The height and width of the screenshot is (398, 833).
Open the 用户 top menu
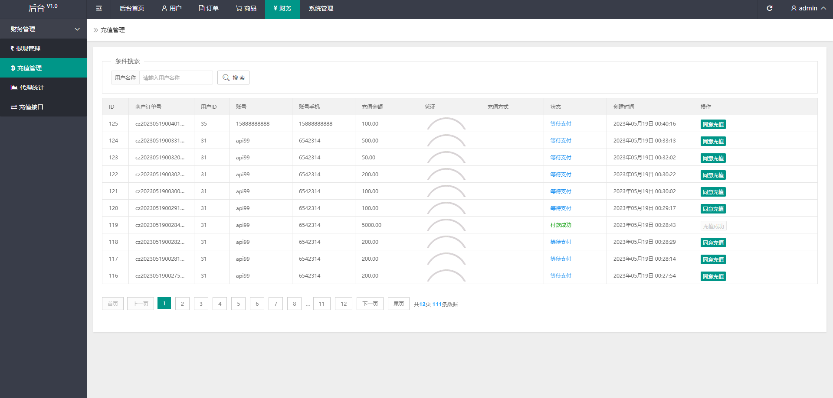point(171,8)
